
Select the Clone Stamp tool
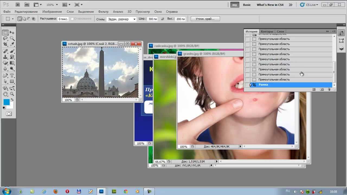[5, 57]
